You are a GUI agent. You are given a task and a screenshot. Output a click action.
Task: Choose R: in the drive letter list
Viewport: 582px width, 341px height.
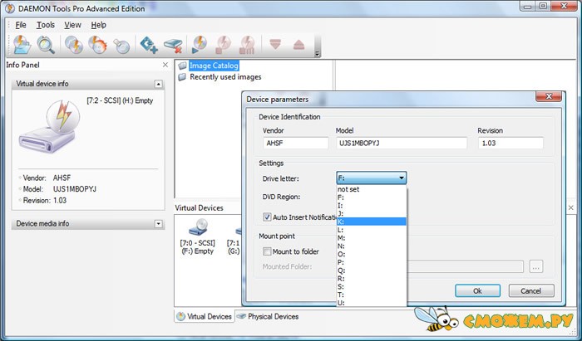pos(371,279)
